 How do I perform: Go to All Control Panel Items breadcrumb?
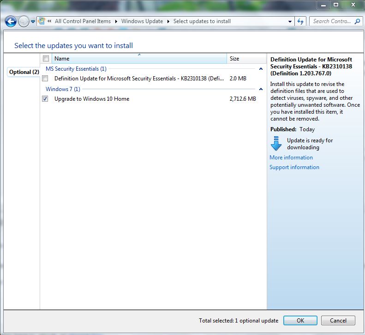pyautogui.click(x=83, y=21)
